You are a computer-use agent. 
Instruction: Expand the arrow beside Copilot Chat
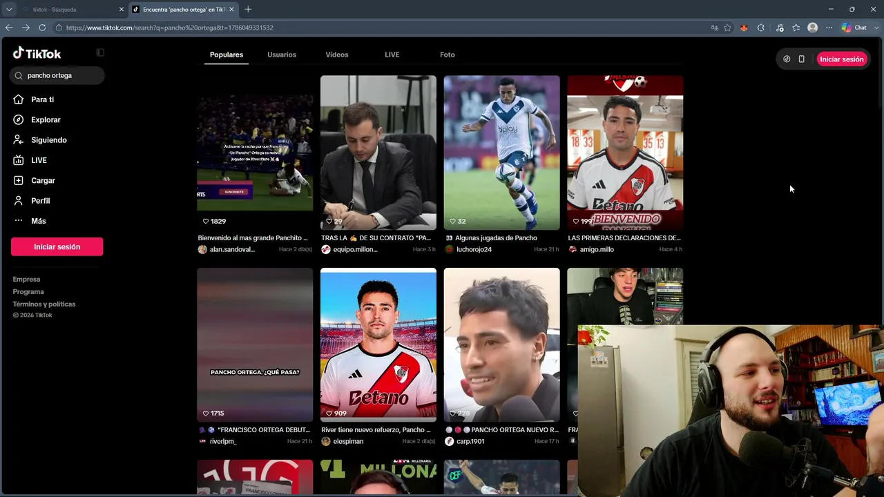pyautogui.click(x=876, y=28)
